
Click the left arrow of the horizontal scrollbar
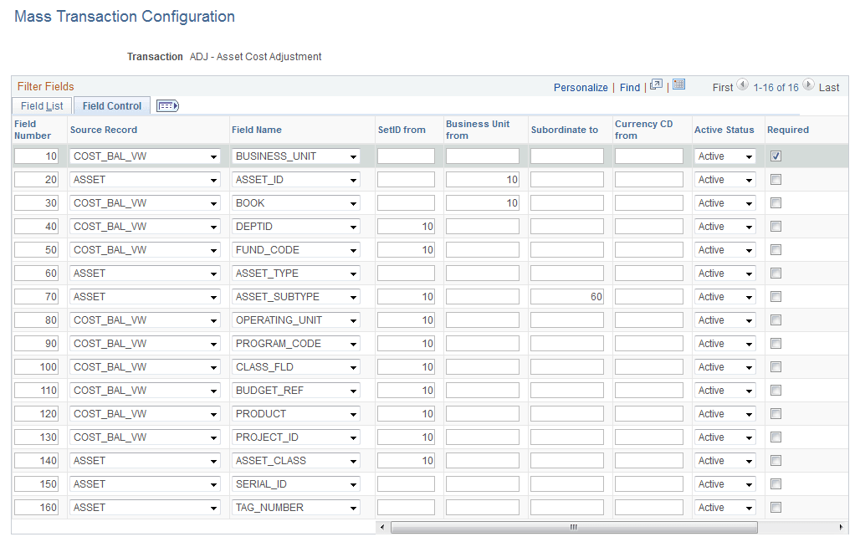[382, 527]
